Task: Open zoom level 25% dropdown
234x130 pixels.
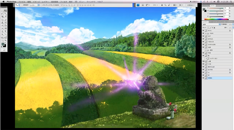Action: 155,5
